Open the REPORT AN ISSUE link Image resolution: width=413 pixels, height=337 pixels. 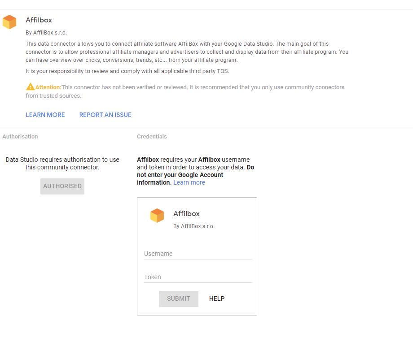(x=105, y=115)
